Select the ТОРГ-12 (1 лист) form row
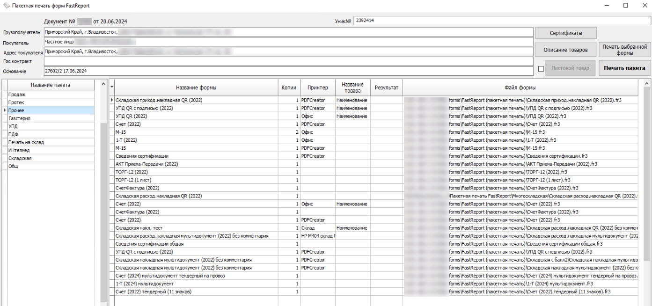This screenshot has width=652, height=306. click(196, 180)
